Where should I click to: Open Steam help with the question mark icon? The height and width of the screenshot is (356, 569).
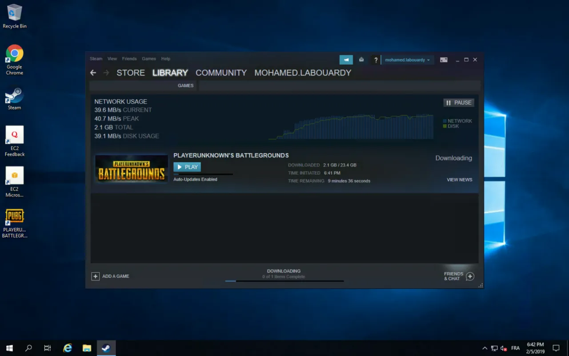coord(376,60)
